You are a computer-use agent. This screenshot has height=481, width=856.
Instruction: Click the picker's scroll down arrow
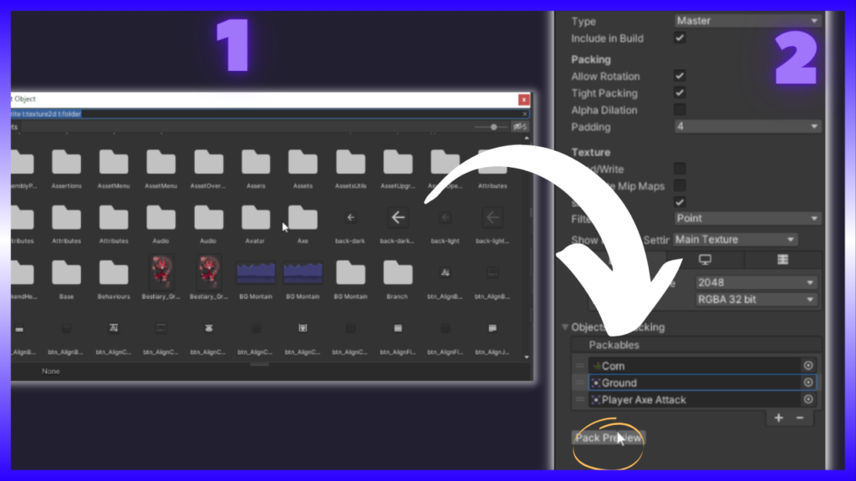(527, 357)
